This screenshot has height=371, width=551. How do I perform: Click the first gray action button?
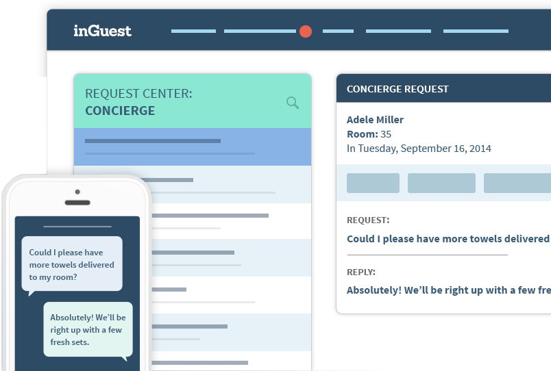(373, 183)
